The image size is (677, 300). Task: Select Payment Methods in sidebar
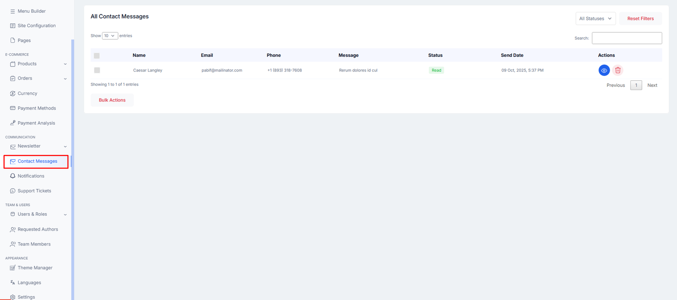(x=37, y=108)
